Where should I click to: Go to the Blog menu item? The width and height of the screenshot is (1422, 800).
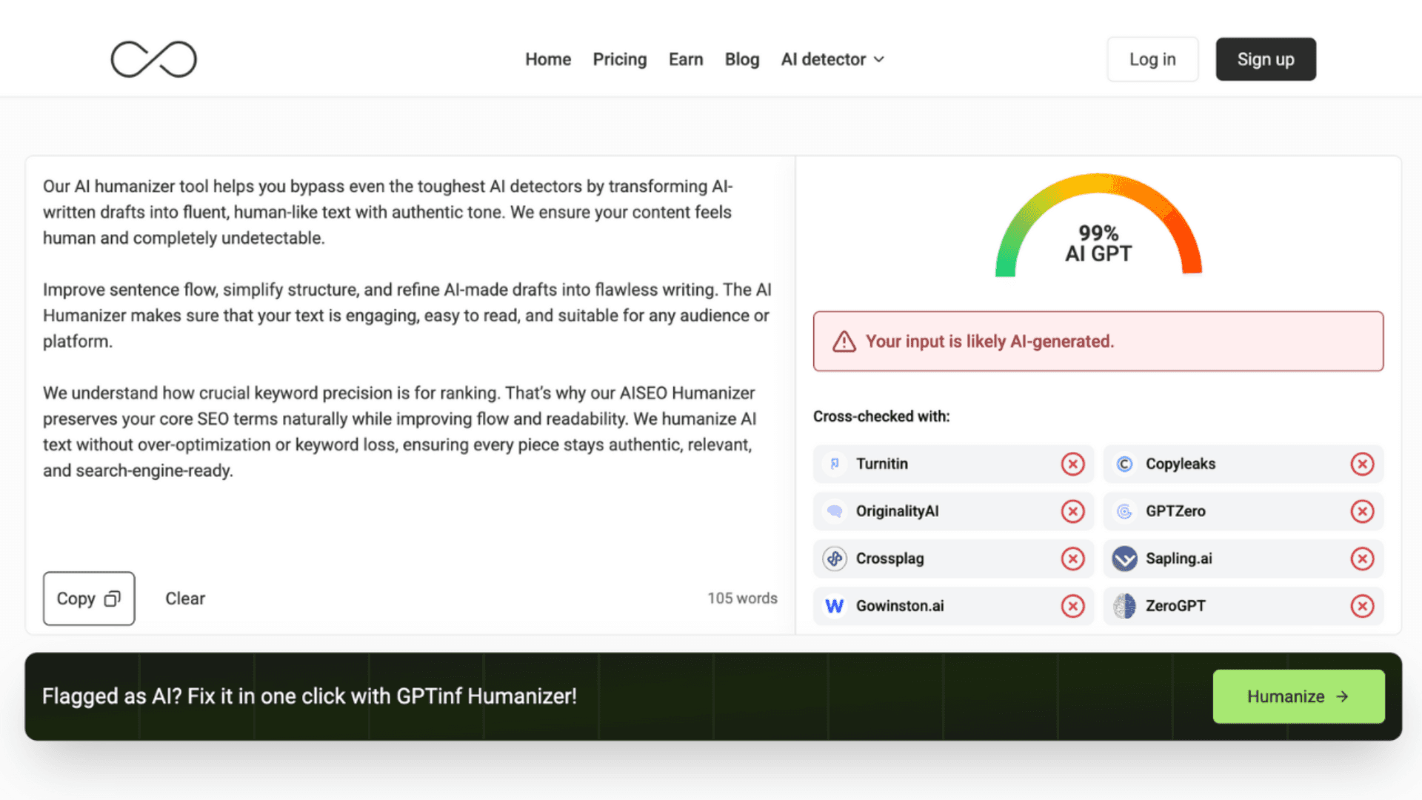(x=741, y=59)
